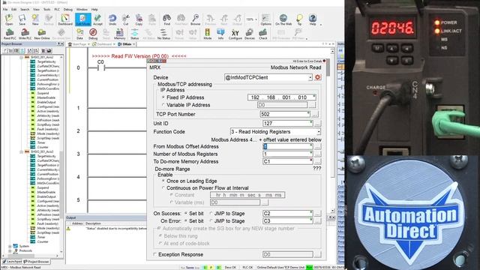Screen dimensions: 480x270
Task: Click the vertical scrollbar of the ladder view
Action: pyautogui.click(x=332, y=131)
